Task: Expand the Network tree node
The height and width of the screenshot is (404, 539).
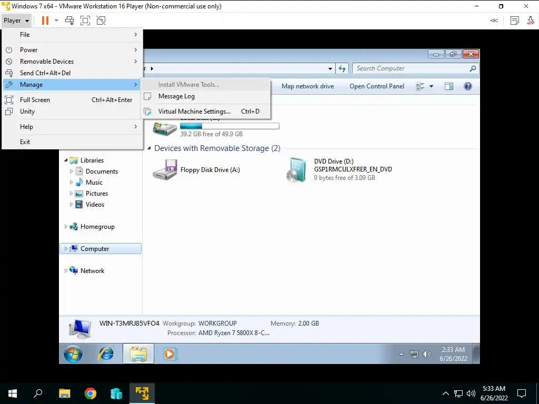Action: (x=66, y=271)
